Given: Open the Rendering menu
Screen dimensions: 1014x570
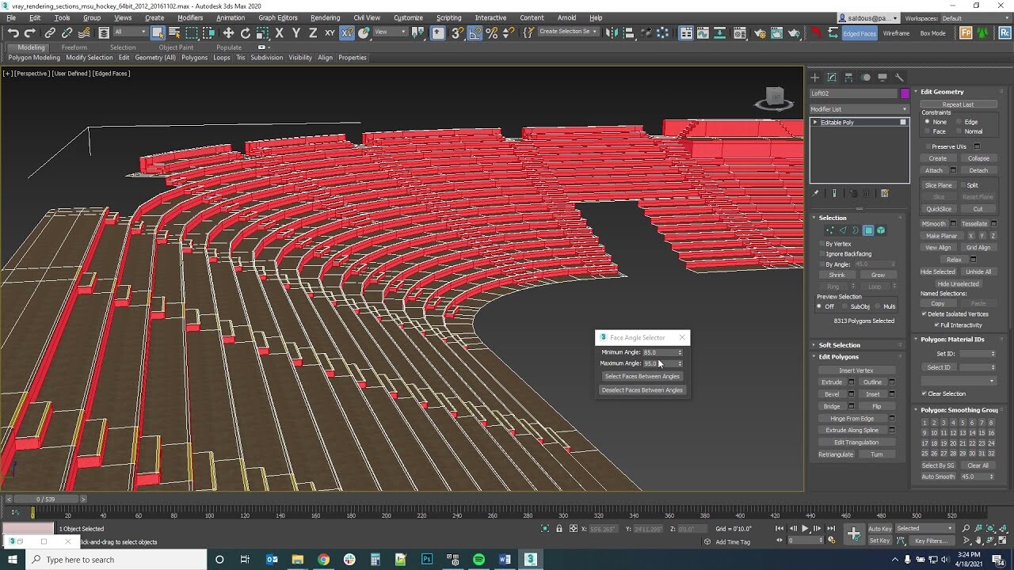Looking at the screenshot, I should click(325, 17).
